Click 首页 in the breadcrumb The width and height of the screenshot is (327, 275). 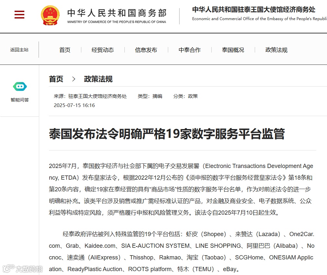coord(56,79)
